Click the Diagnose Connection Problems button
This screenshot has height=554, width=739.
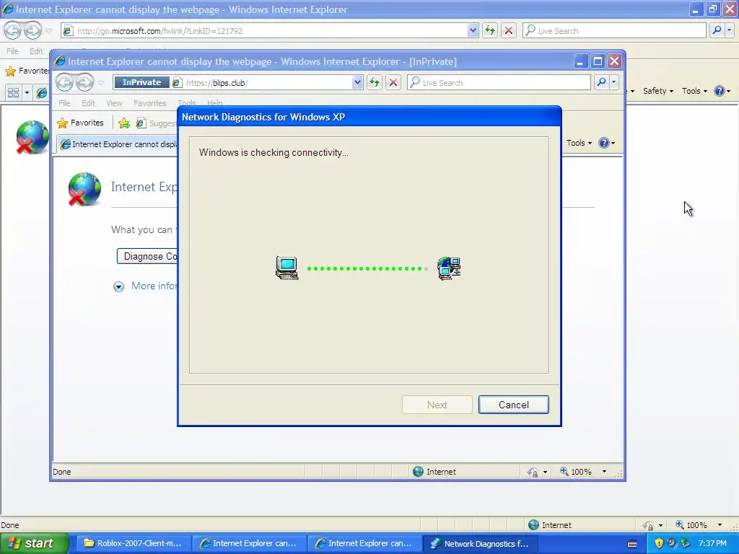(x=147, y=256)
